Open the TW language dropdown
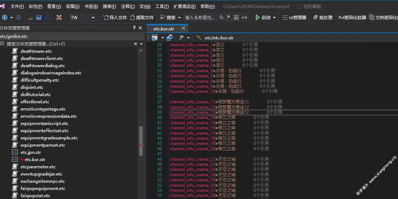 pos(83,17)
